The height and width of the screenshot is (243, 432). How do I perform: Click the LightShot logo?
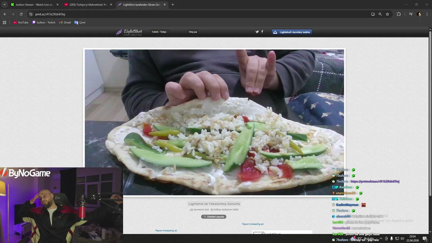point(129,32)
